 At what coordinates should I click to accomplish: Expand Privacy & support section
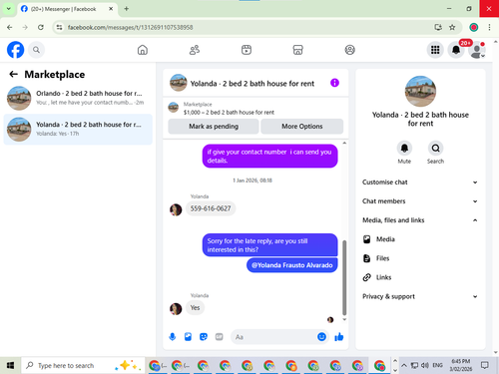[420, 296]
